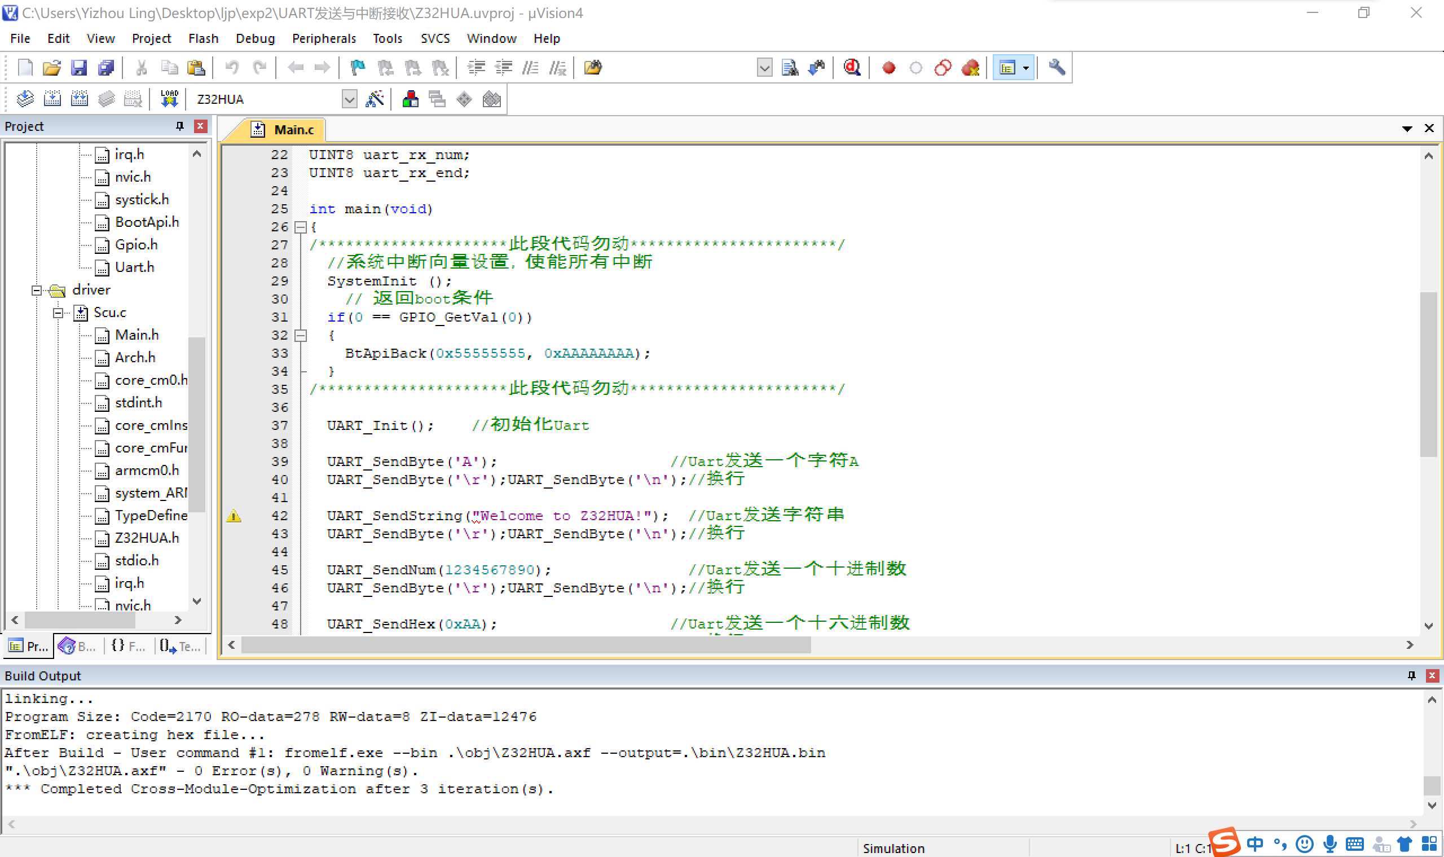The image size is (1444, 857).
Task: Click project tree vertical scrollbar thumb
Action: tap(197, 425)
